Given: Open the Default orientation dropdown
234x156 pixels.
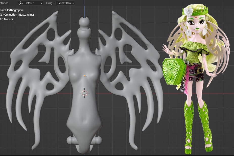Looking at the screenshot, I should pyautogui.click(x=31, y=3).
